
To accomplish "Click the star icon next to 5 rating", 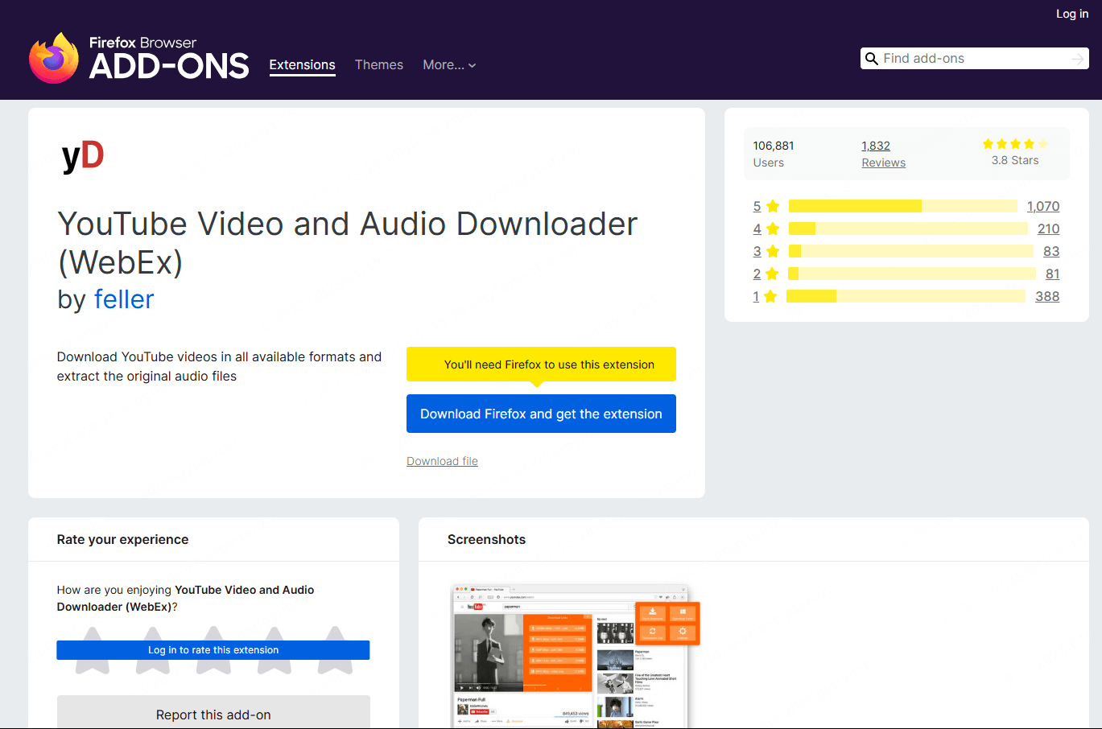I will coord(773,206).
